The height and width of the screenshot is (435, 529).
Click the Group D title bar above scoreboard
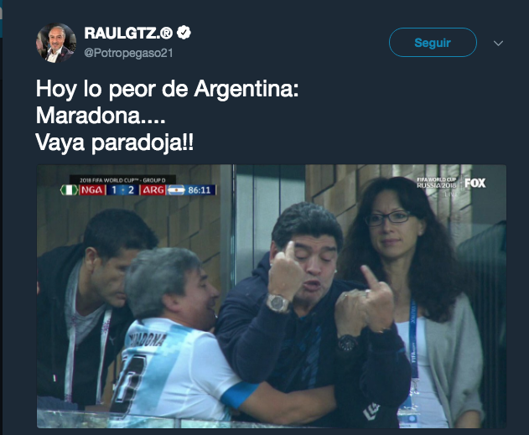[x=122, y=180]
